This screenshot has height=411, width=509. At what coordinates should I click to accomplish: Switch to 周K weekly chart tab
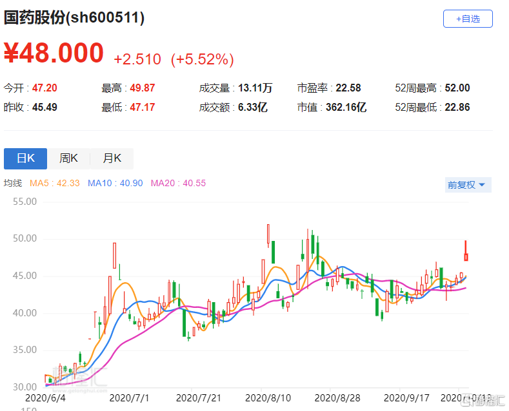(68, 158)
